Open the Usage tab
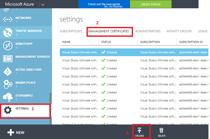The height and width of the screenshot is (139, 210). 203,31
